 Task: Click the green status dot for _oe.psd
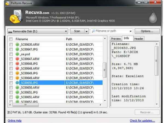(17, 54)
